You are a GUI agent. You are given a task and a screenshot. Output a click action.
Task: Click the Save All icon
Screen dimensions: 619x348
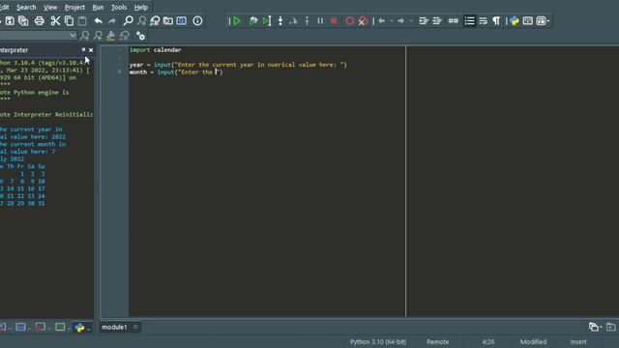point(23,21)
